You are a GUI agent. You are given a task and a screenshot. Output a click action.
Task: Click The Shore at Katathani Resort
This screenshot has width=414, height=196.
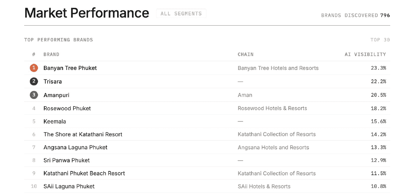pos(83,134)
